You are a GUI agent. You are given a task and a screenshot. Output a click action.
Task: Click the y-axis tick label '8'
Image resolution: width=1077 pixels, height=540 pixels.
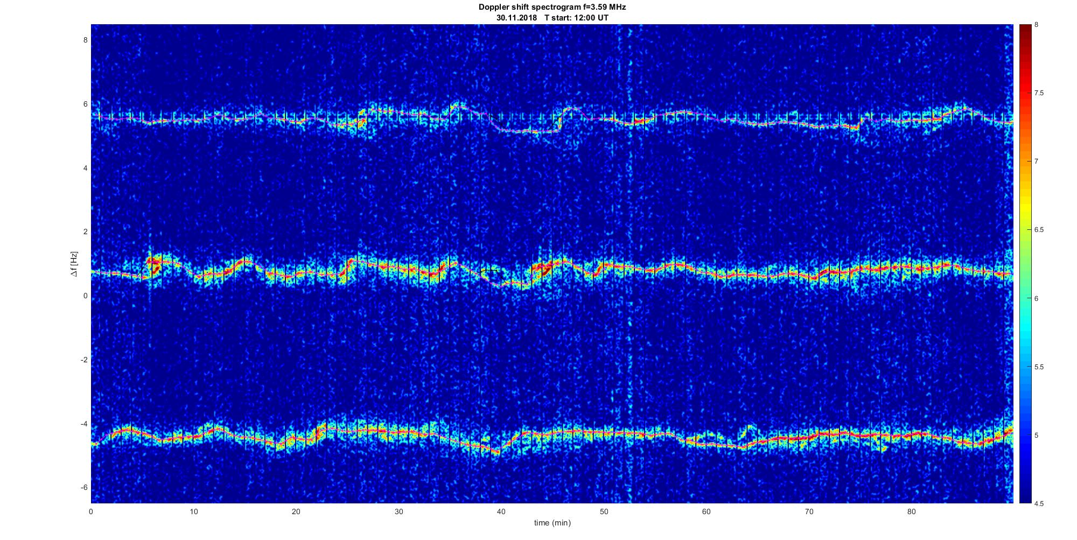point(85,40)
